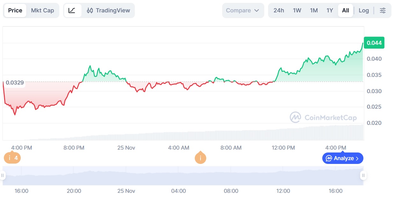Toggle Log scale on the chart
Viewport: 394px width, 203px height.
click(364, 10)
